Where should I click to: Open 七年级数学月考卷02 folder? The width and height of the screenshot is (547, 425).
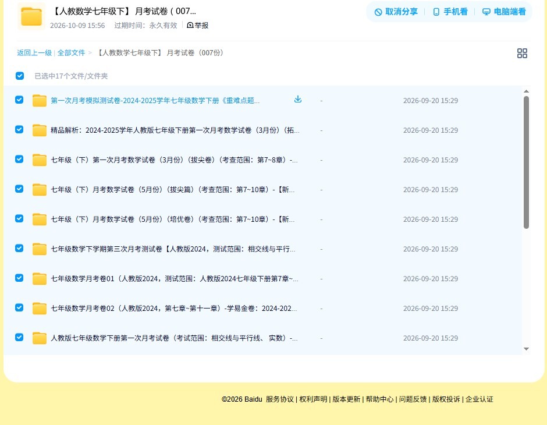tap(174, 308)
